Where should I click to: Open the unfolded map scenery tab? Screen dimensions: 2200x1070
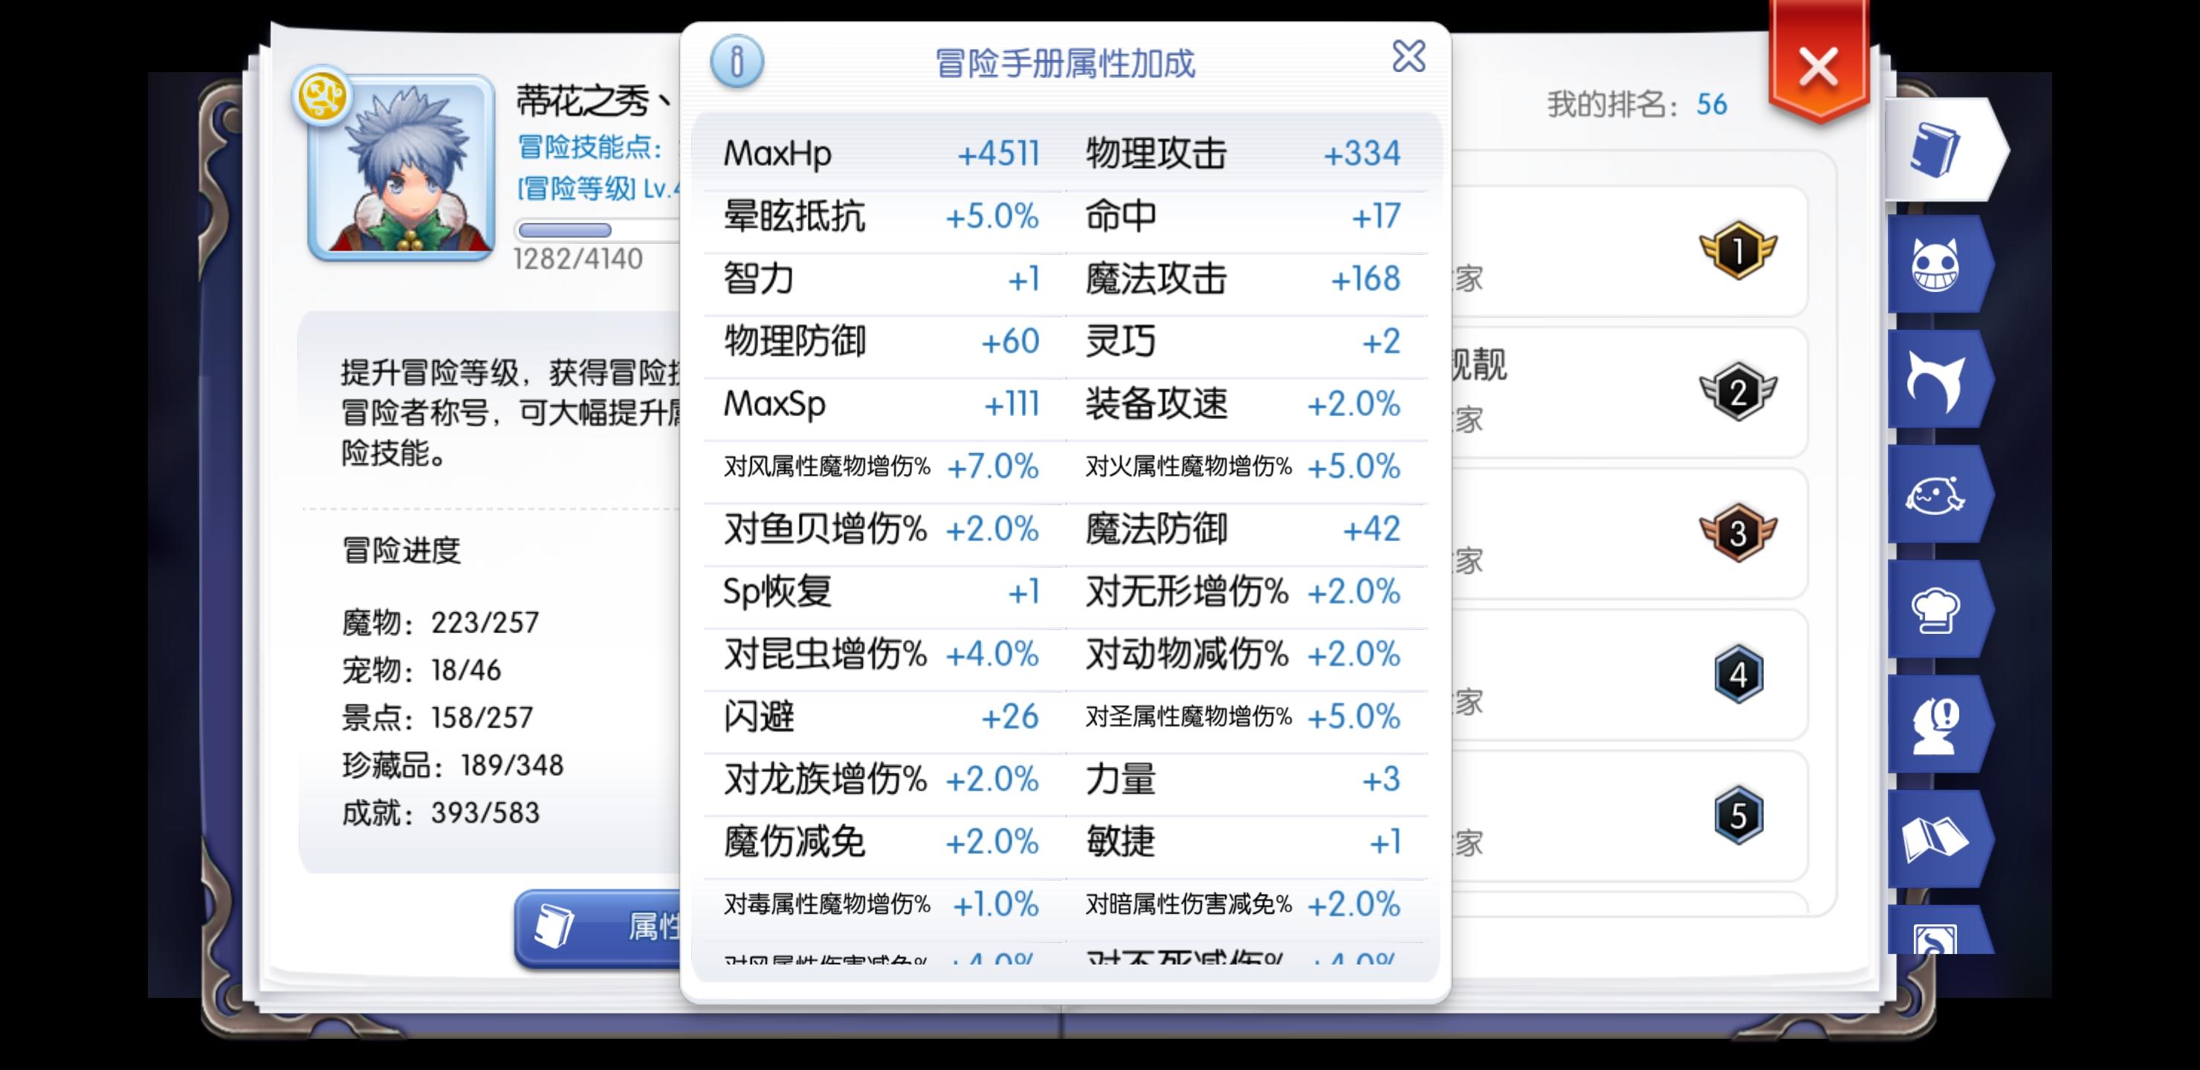pyautogui.click(x=1936, y=839)
